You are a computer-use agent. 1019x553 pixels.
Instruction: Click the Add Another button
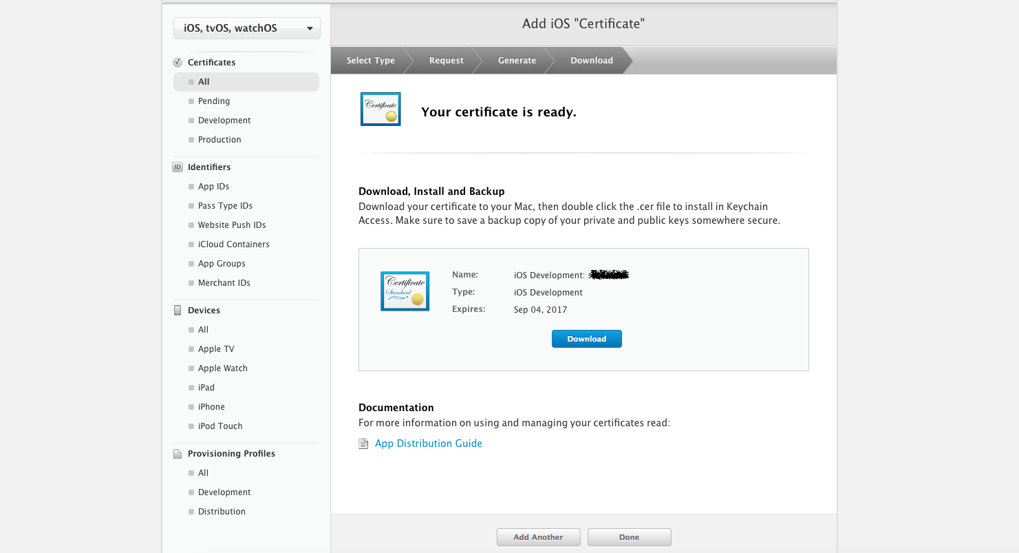(x=539, y=537)
